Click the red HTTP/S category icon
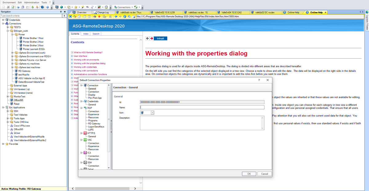The height and width of the screenshot is (191, 369). pos(85,133)
